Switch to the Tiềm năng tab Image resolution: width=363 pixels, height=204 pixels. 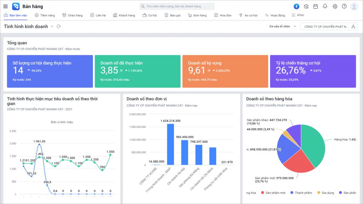pyautogui.click(x=45, y=15)
